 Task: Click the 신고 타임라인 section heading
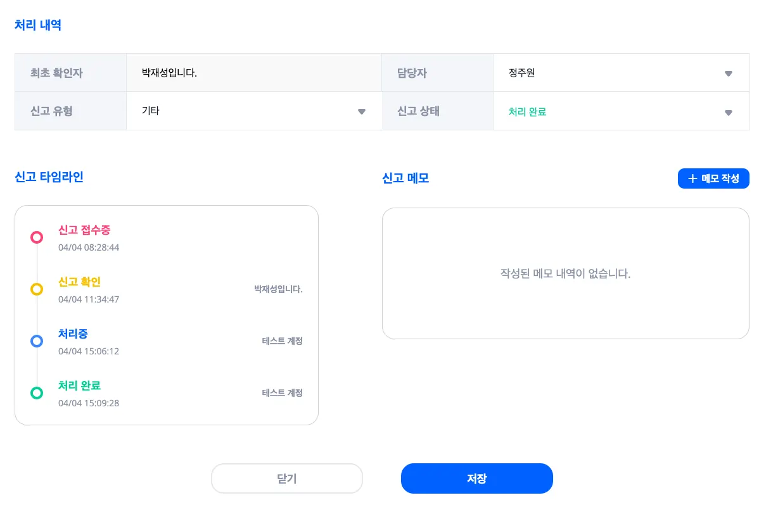coord(49,177)
